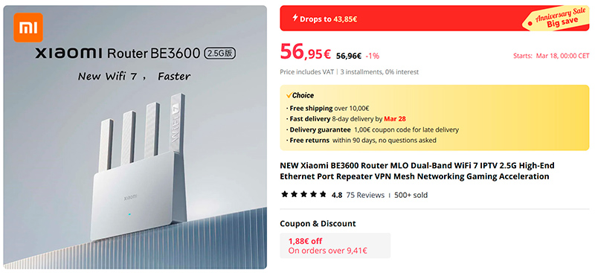
Task: Click the Delivery guarantee coupon line
Action: (x=373, y=129)
